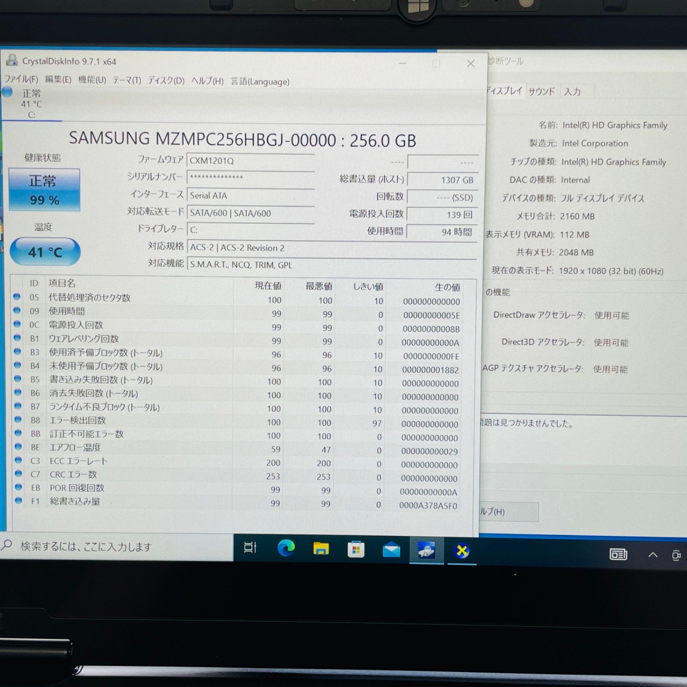Show hidden system tray icons chevron
The width and height of the screenshot is (687, 687).
(x=653, y=555)
